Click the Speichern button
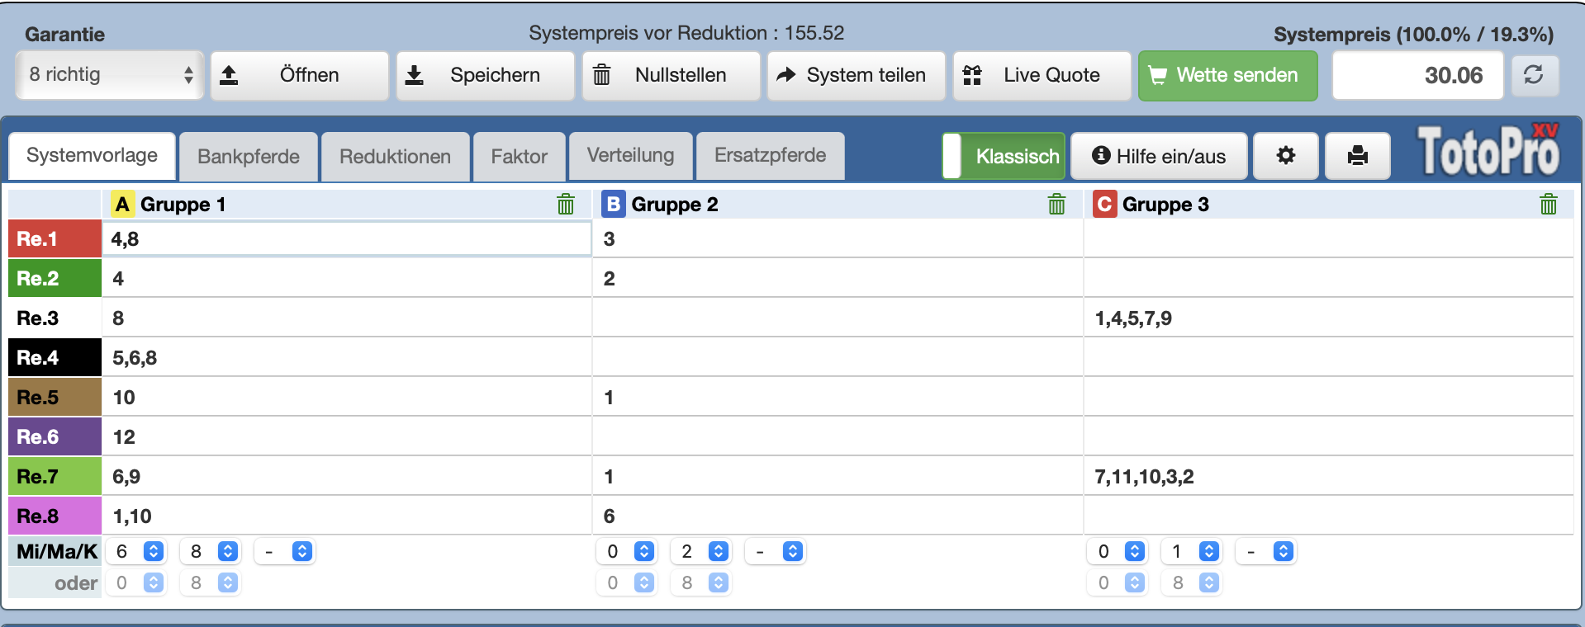Screen dimensions: 1585x627 (486, 75)
